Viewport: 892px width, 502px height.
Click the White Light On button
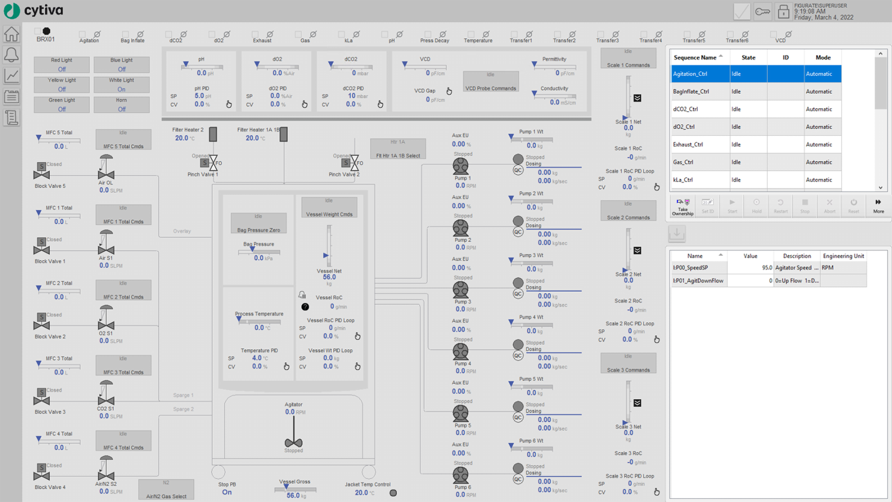(x=121, y=85)
